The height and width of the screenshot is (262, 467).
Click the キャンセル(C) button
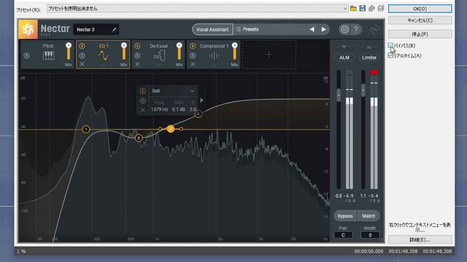(x=420, y=20)
